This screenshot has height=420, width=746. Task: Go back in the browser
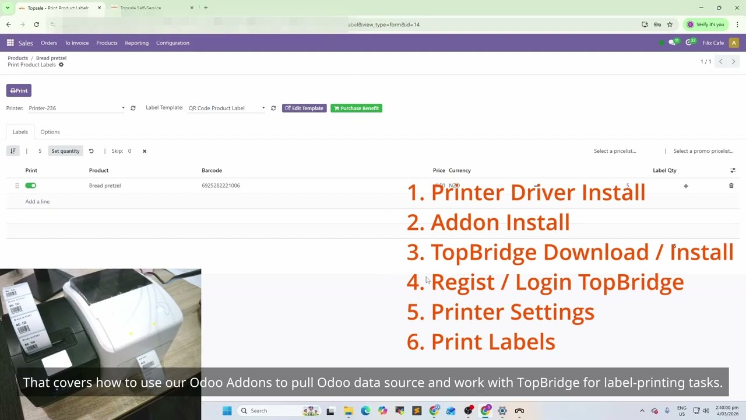point(8,24)
